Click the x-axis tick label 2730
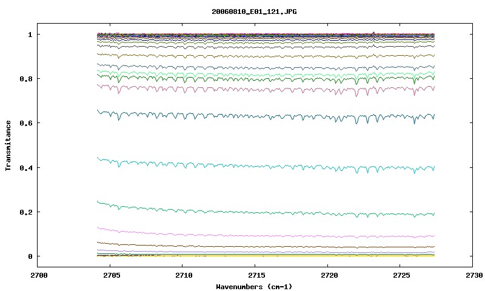Image resolution: width=485 pixels, height=291 pixels. [474, 275]
